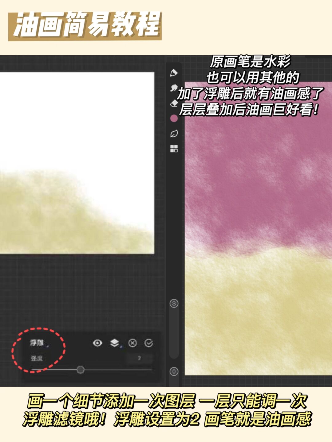Click the leaf-shaped icon in toolbar
Screen dimensions: 332x442
pos(174,134)
